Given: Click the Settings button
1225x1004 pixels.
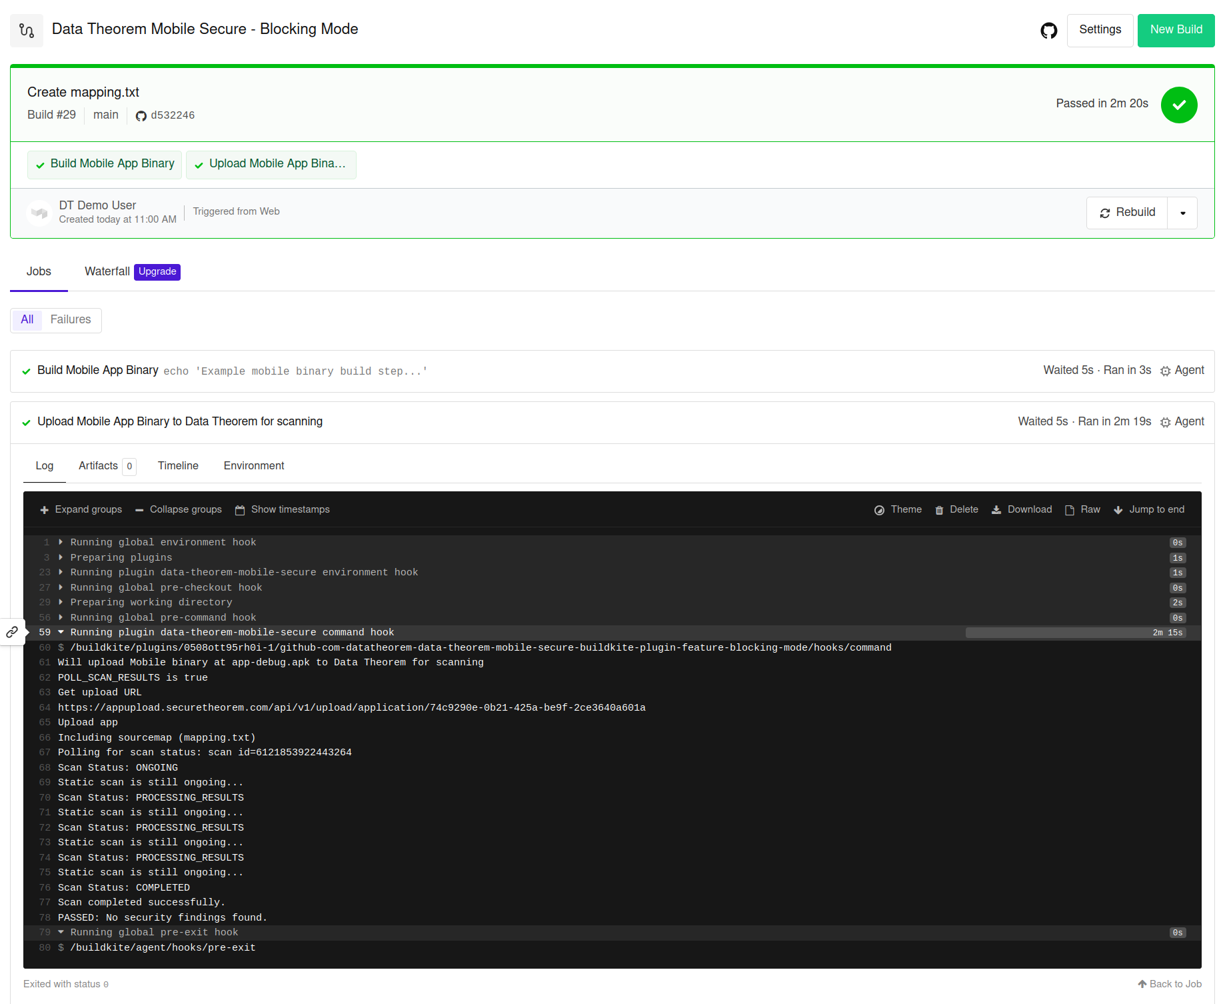Looking at the screenshot, I should [x=1100, y=30].
